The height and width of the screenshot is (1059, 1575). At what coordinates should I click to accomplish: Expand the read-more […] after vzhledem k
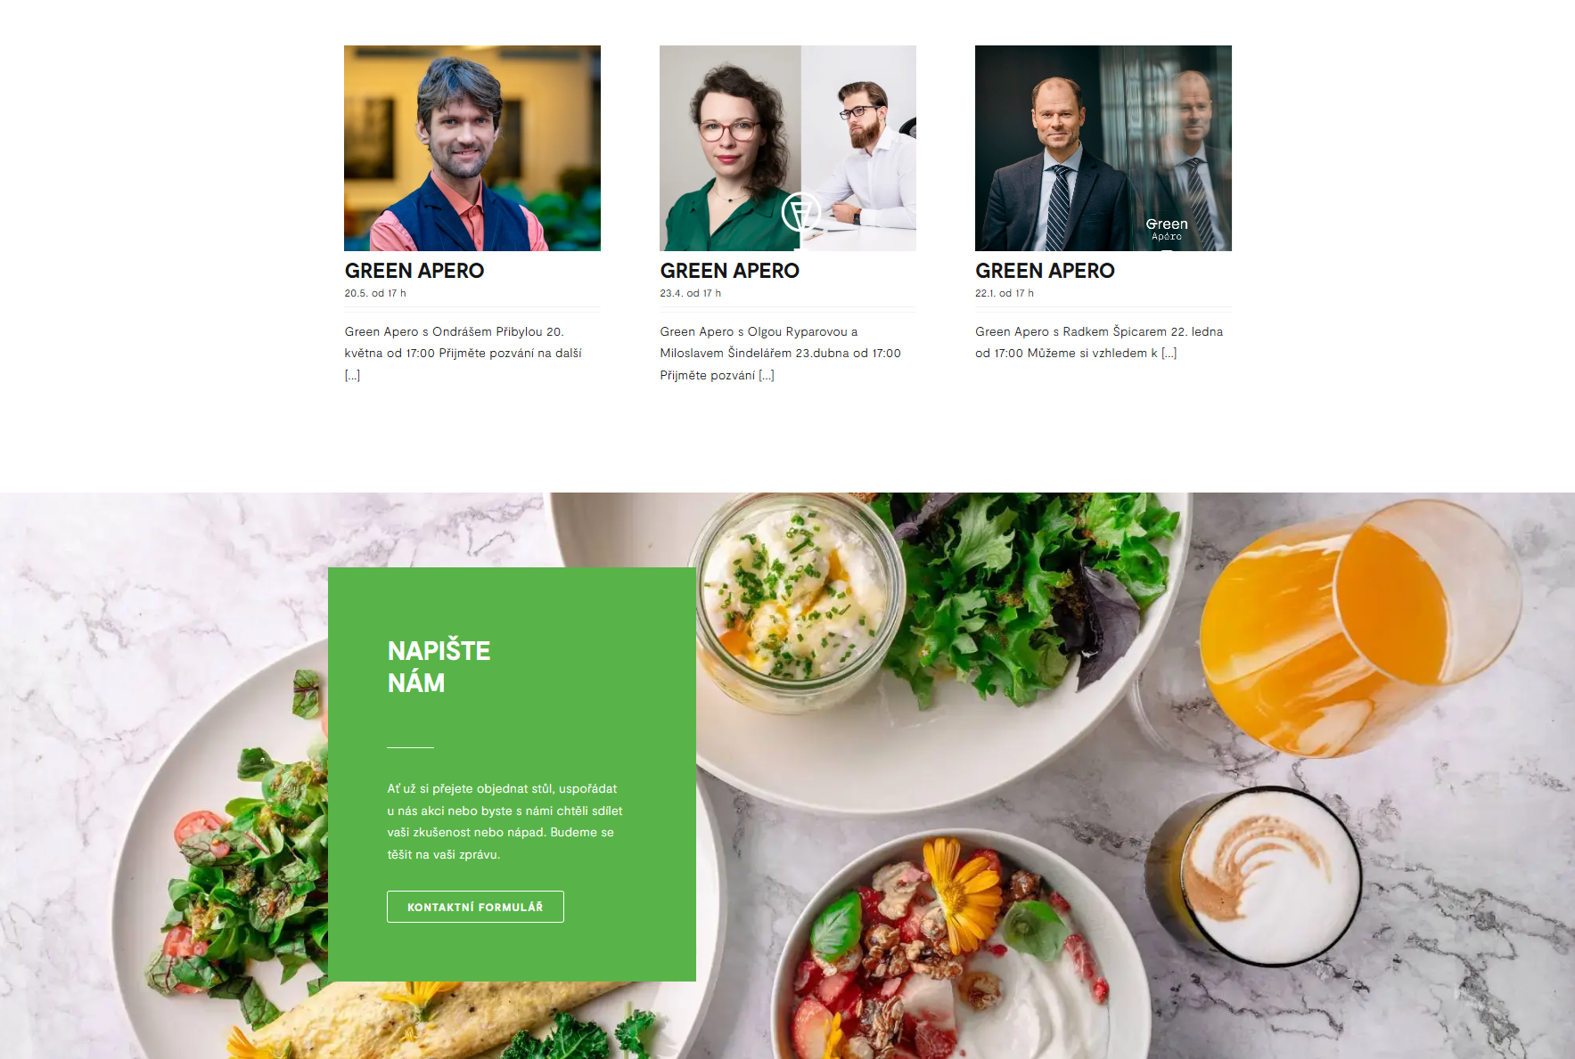point(1169,353)
